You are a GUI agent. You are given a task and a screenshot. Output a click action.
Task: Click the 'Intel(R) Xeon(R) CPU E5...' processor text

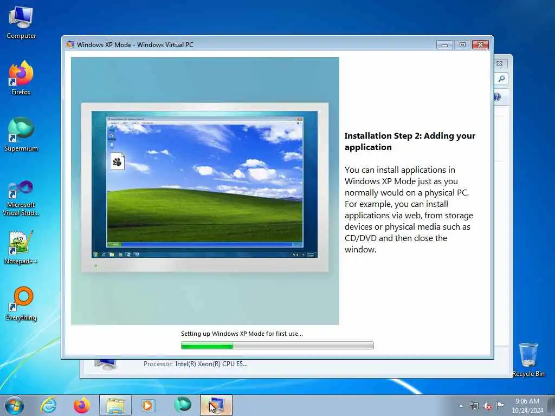pyautogui.click(x=211, y=364)
